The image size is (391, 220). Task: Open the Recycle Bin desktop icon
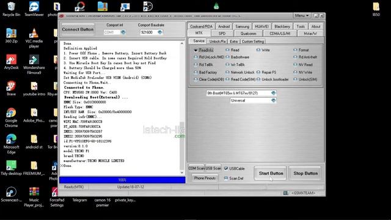click(x=11, y=9)
